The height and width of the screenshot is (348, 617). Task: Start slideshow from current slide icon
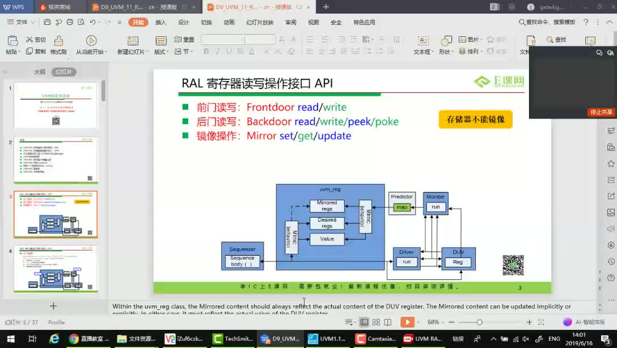[91, 40]
